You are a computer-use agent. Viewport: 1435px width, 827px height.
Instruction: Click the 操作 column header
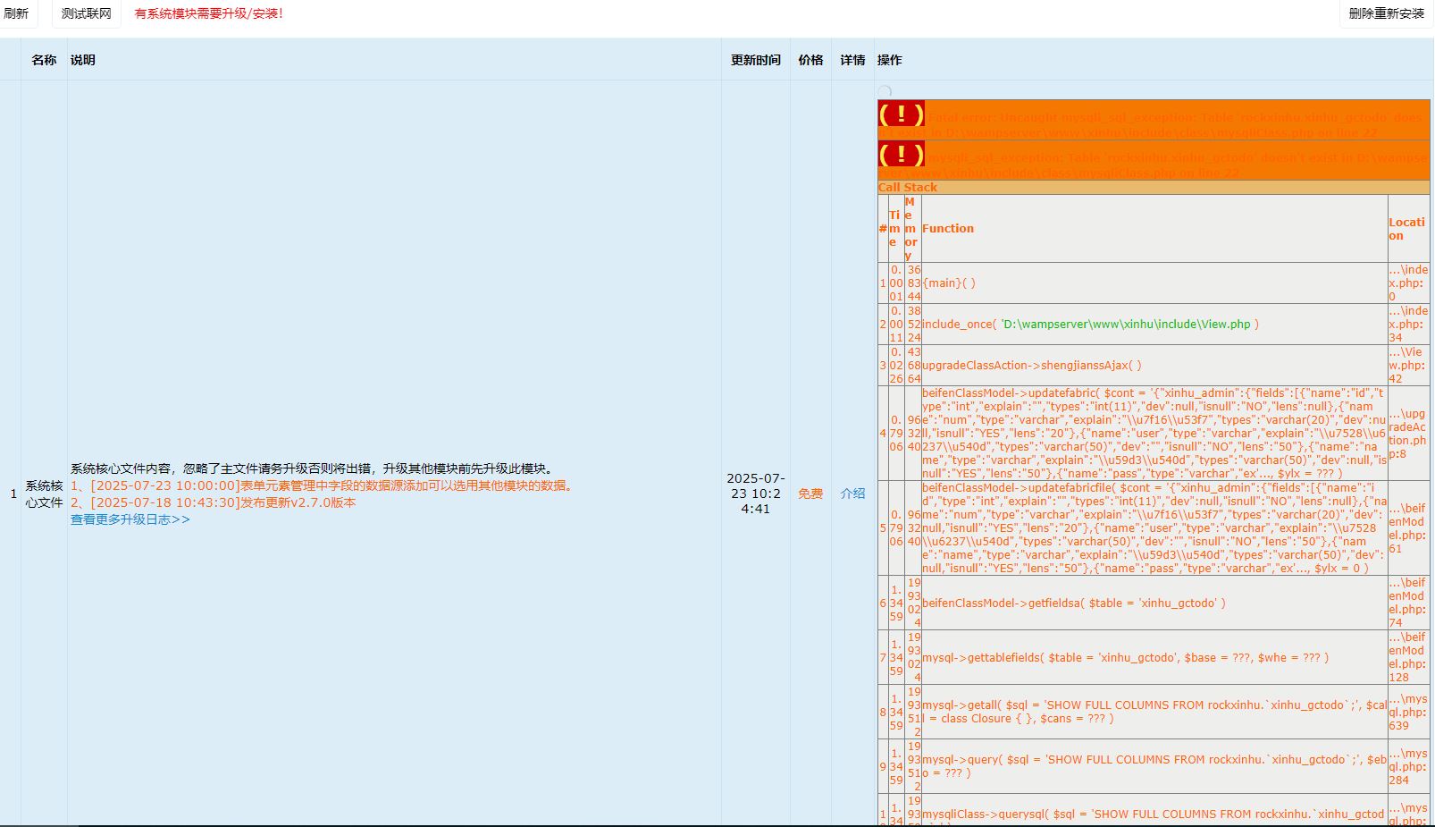(x=889, y=60)
